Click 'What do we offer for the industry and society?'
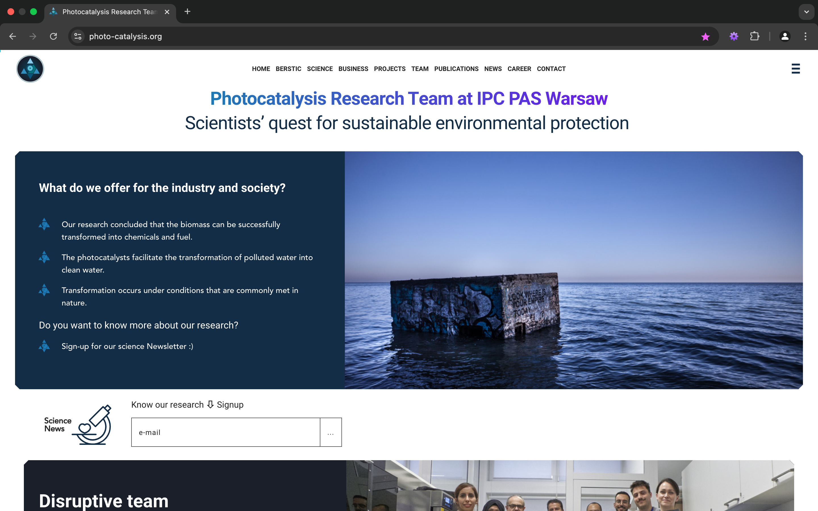Image resolution: width=818 pixels, height=511 pixels. (162, 188)
